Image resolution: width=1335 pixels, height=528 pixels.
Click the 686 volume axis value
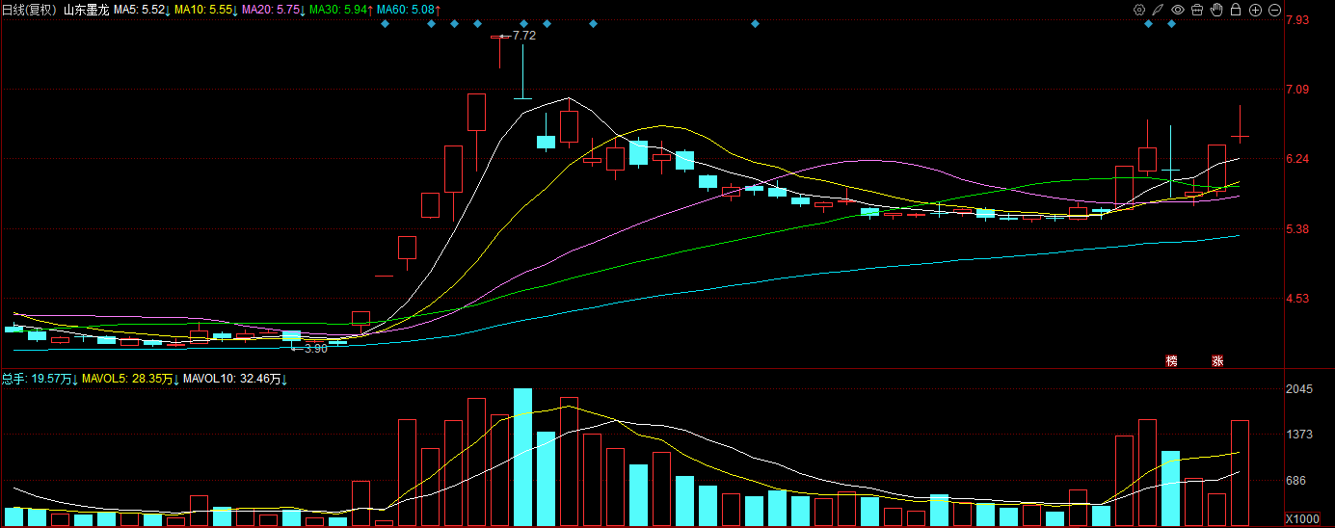tap(1297, 481)
